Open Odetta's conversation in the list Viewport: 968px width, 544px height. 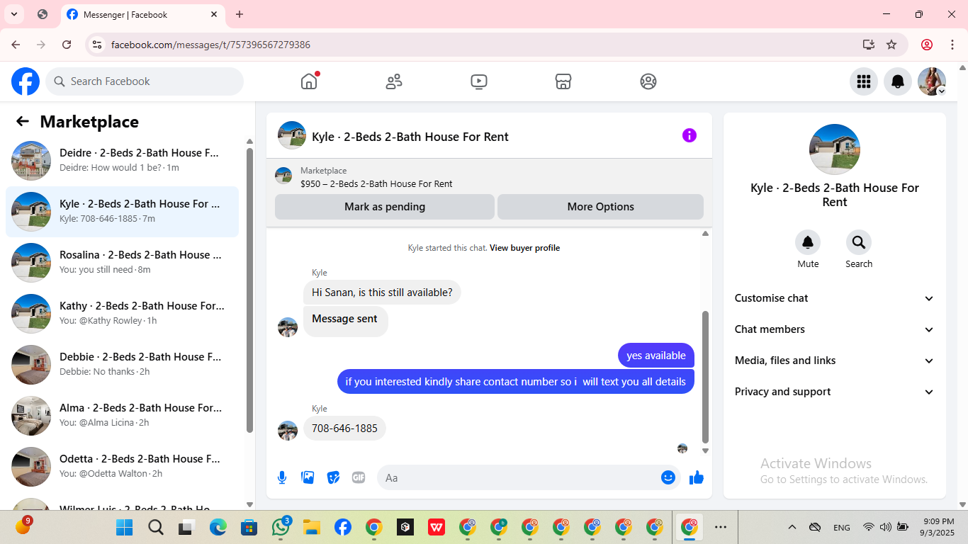click(x=122, y=467)
